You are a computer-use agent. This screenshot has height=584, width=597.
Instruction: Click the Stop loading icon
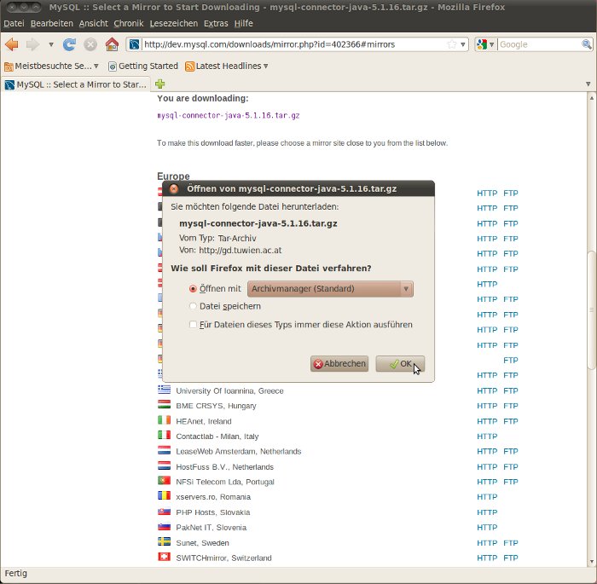(x=90, y=44)
